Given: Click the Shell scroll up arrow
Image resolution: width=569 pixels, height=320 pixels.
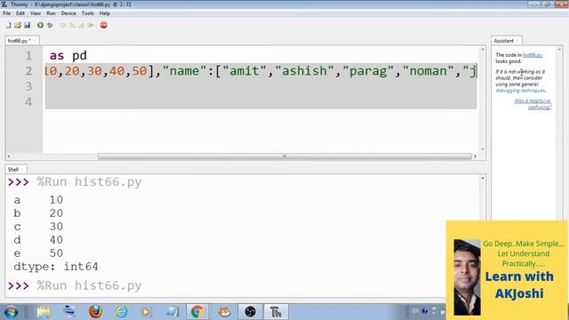Looking at the screenshot, I should click(483, 178).
